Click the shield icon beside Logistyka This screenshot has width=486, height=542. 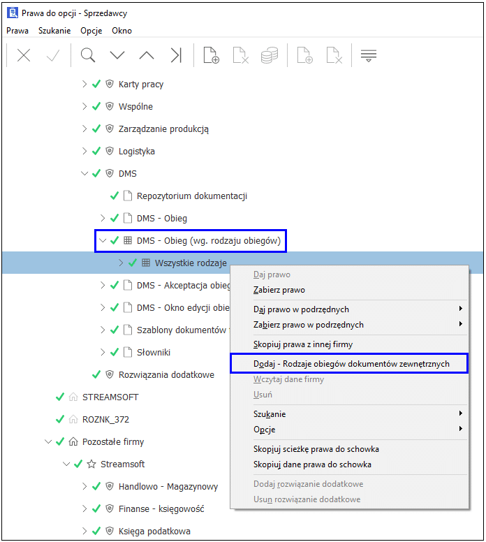point(110,151)
